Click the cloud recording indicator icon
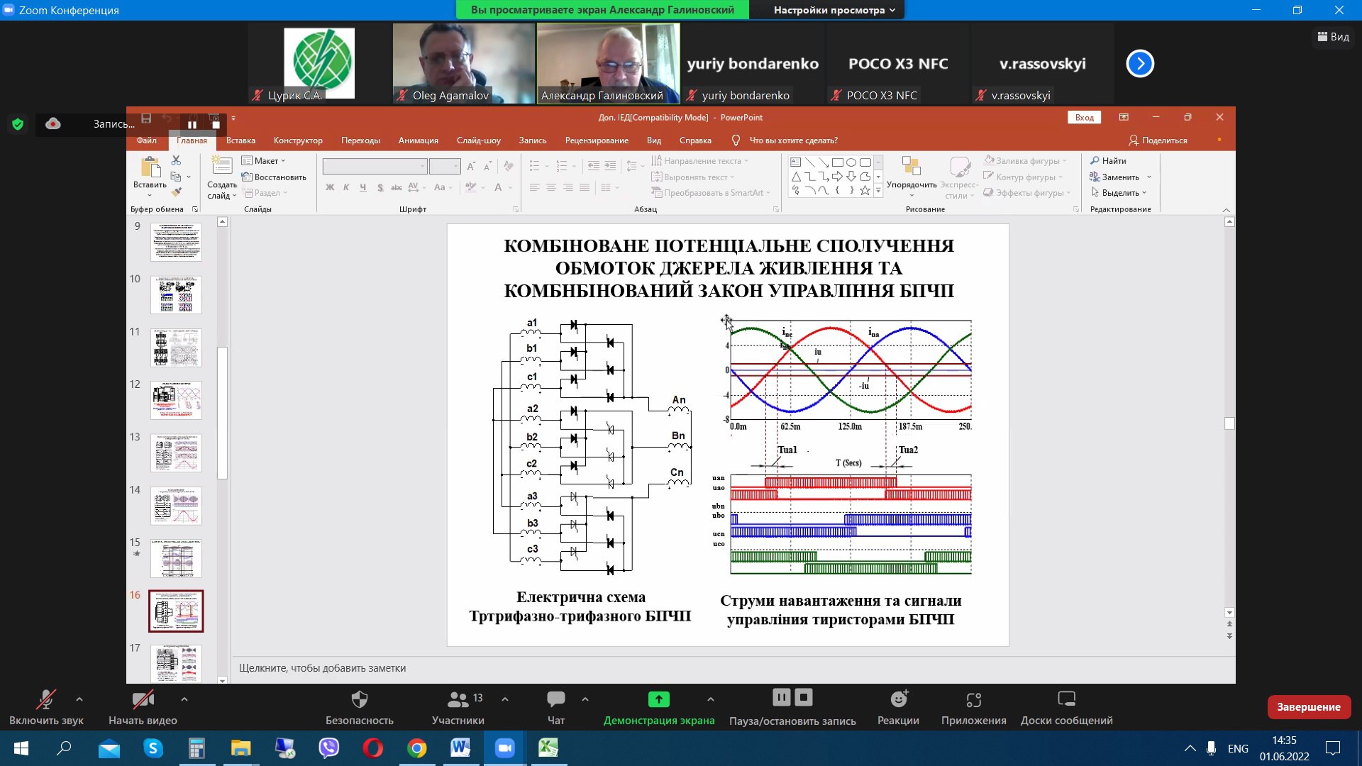1362x766 pixels. pos(53,124)
